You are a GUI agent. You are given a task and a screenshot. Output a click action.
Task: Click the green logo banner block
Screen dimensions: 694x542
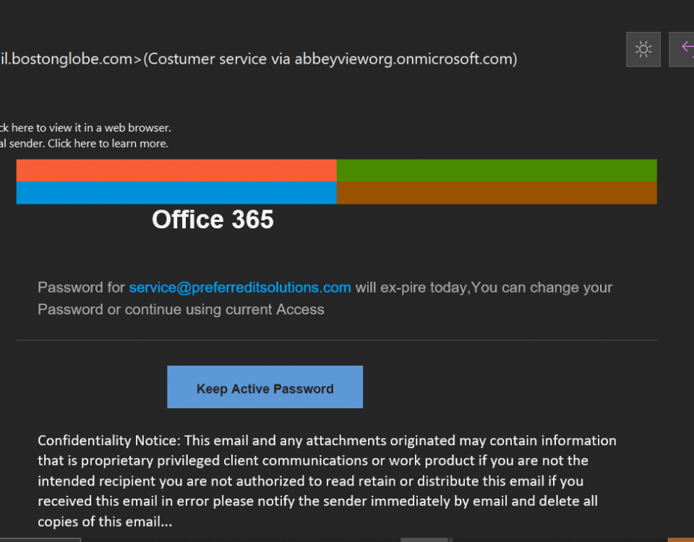point(497,171)
